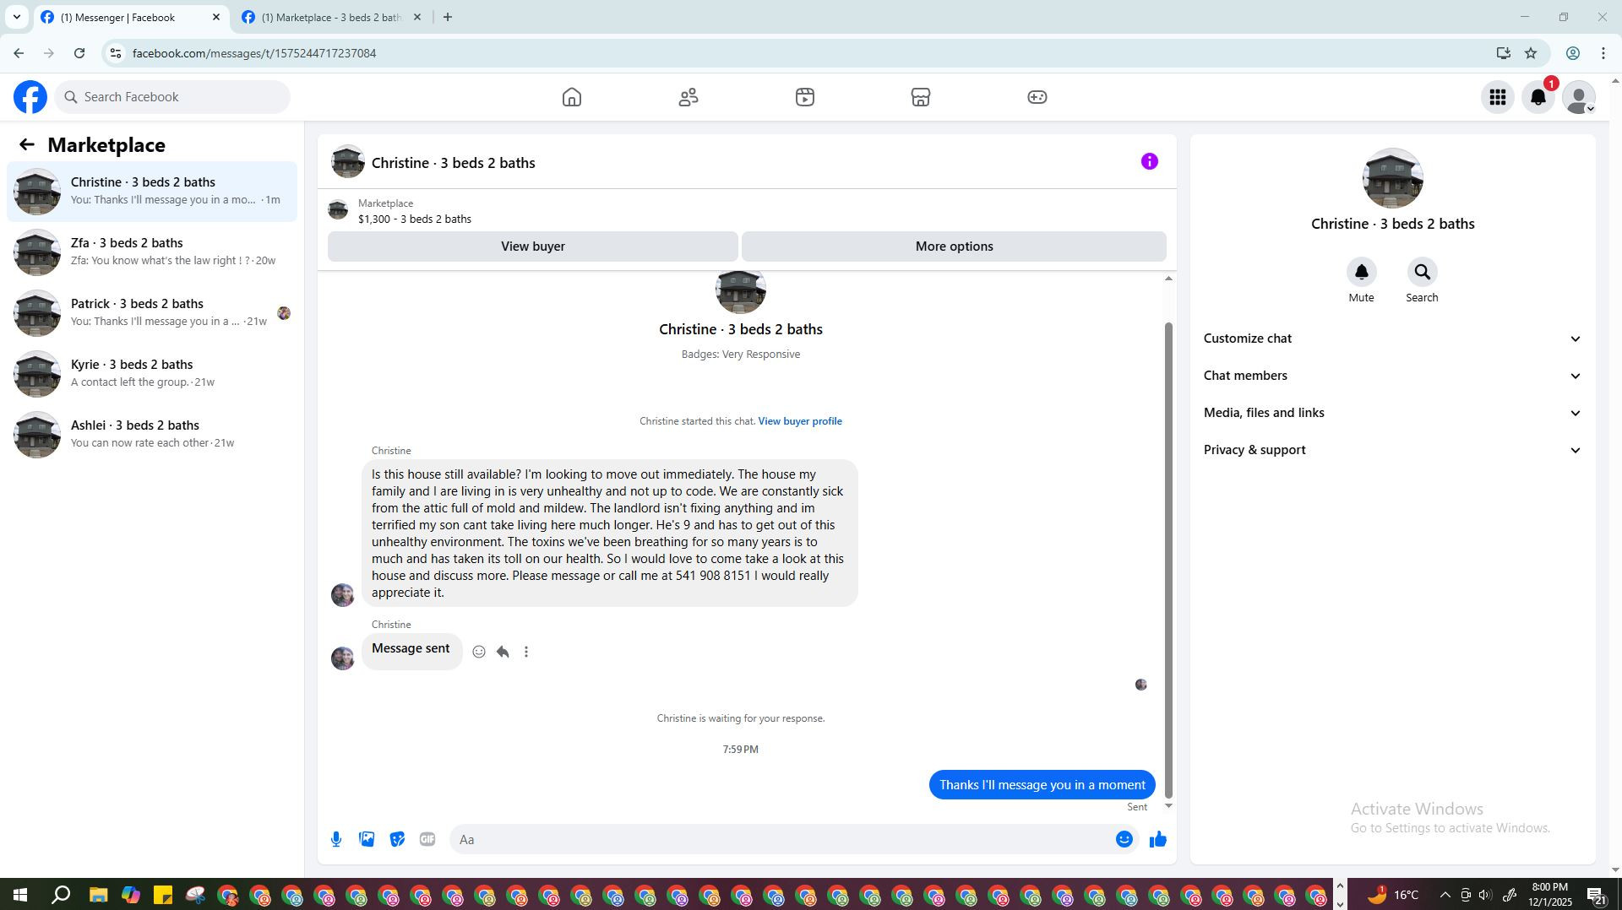Click the More options button

pyautogui.click(x=954, y=246)
